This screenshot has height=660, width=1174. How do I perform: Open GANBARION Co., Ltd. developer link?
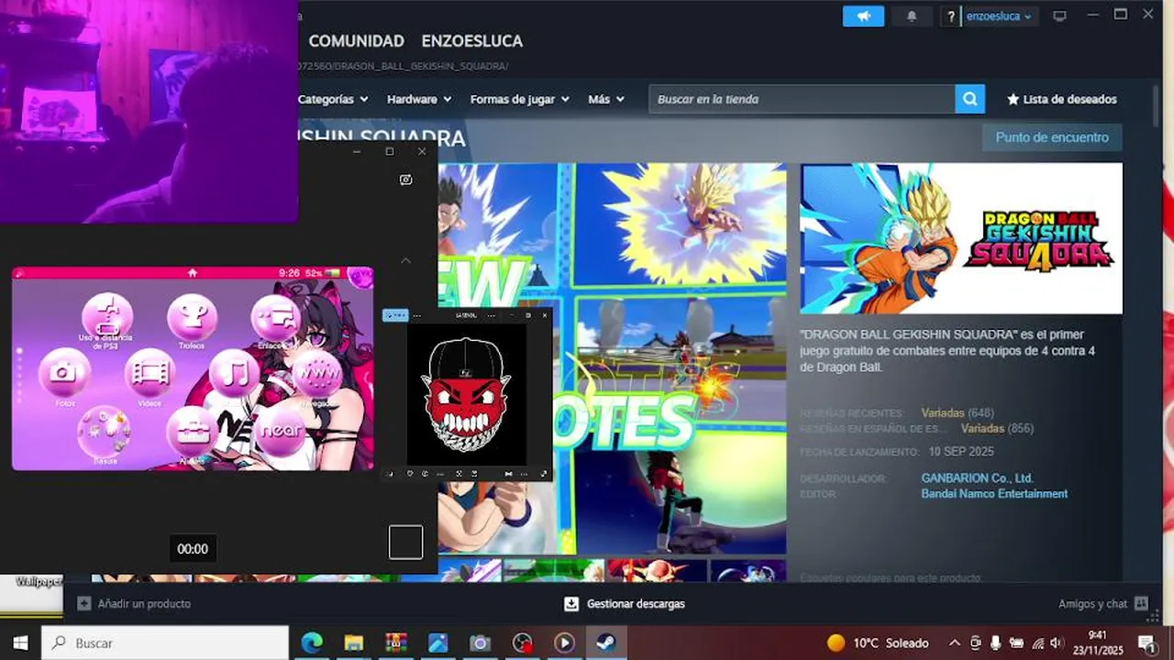point(977,478)
